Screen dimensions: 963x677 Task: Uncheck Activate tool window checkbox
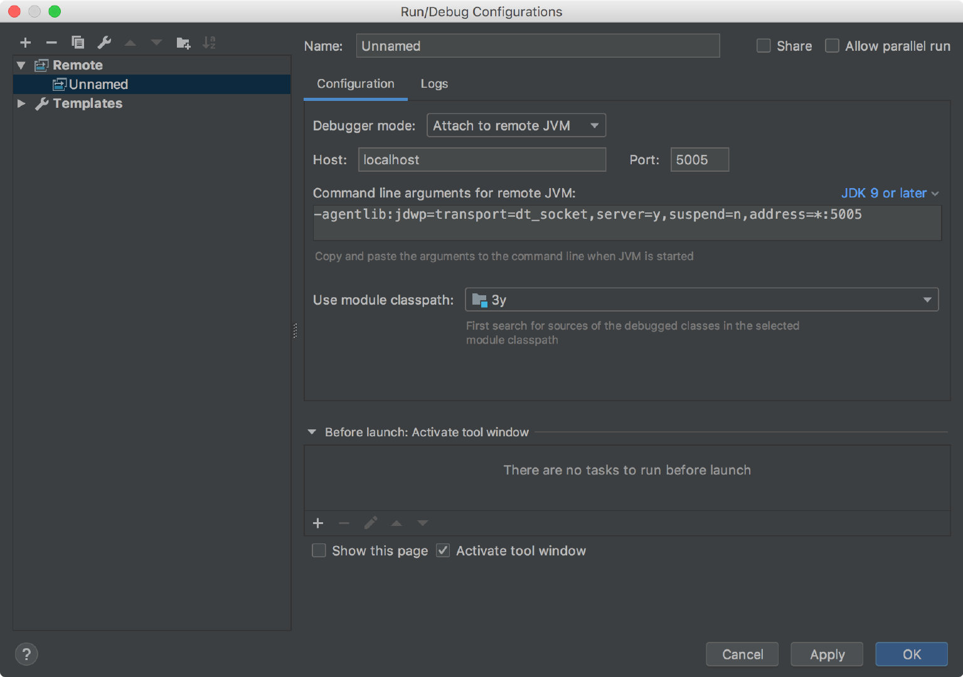[443, 550]
